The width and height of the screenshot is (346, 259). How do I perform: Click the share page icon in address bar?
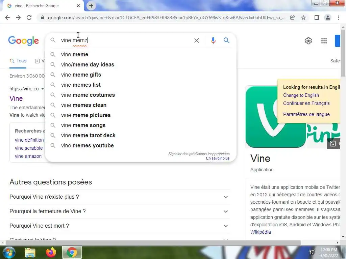pyautogui.click(x=293, y=18)
